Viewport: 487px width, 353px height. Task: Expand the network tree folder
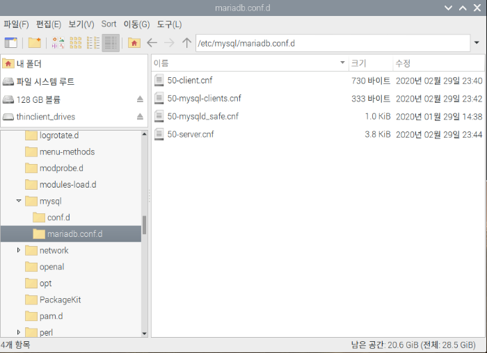(19, 250)
